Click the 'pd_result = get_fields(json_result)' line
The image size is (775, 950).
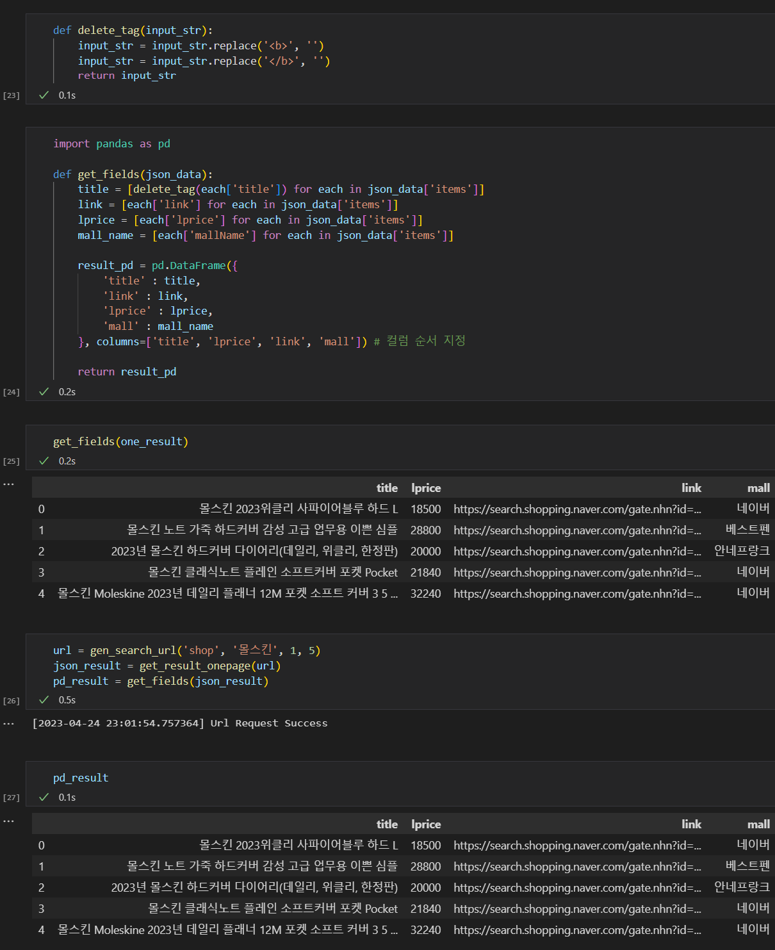click(161, 681)
